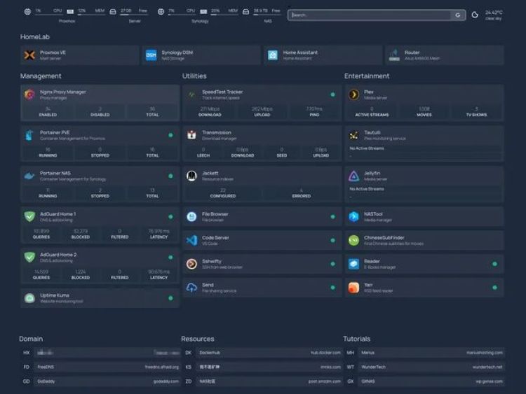Viewport: 526px width, 394px height.
Task: Select the Nginx Proxy Manager icon
Action: click(x=29, y=94)
